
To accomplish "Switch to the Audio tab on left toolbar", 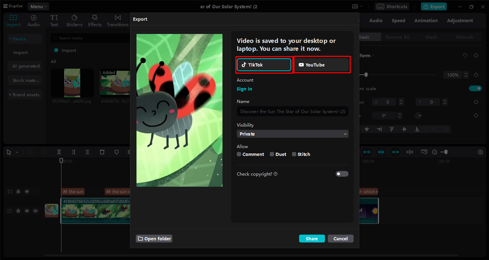I will pyautogui.click(x=34, y=21).
